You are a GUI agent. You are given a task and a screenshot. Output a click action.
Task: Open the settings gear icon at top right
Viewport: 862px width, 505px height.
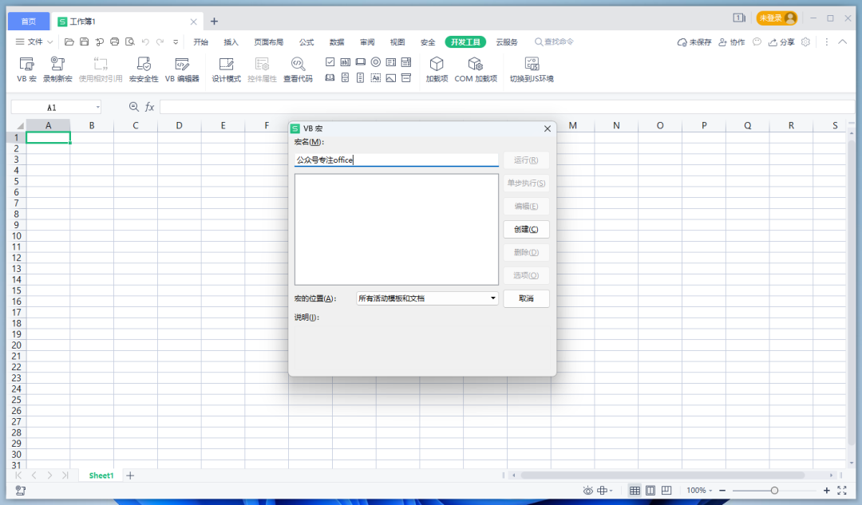tap(805, 41)
